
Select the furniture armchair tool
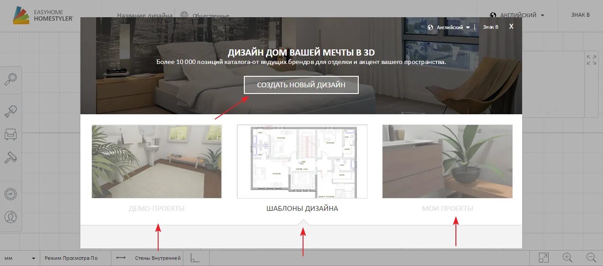click(11, 135)
